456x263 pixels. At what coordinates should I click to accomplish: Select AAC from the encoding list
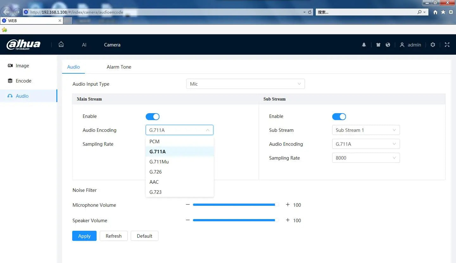click(154, 182)
